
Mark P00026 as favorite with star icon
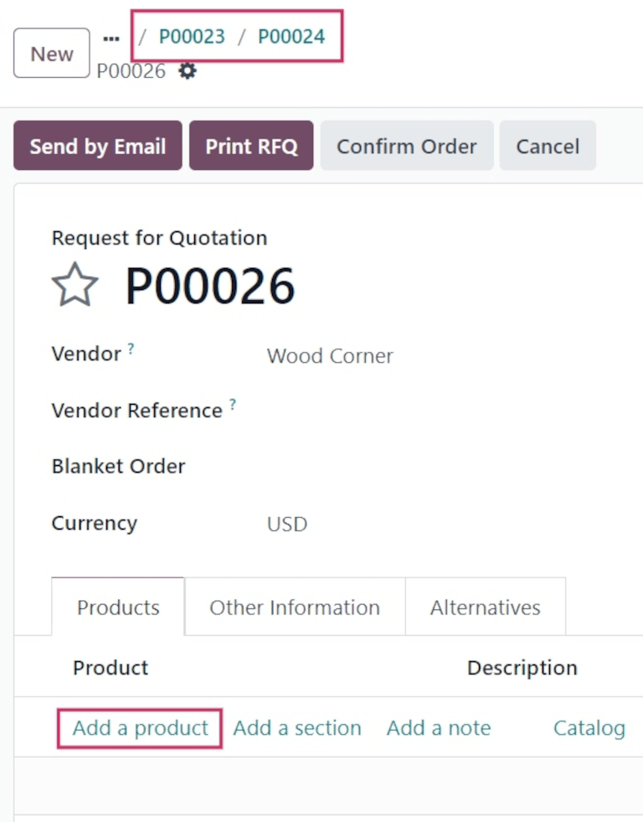[75, 286]
